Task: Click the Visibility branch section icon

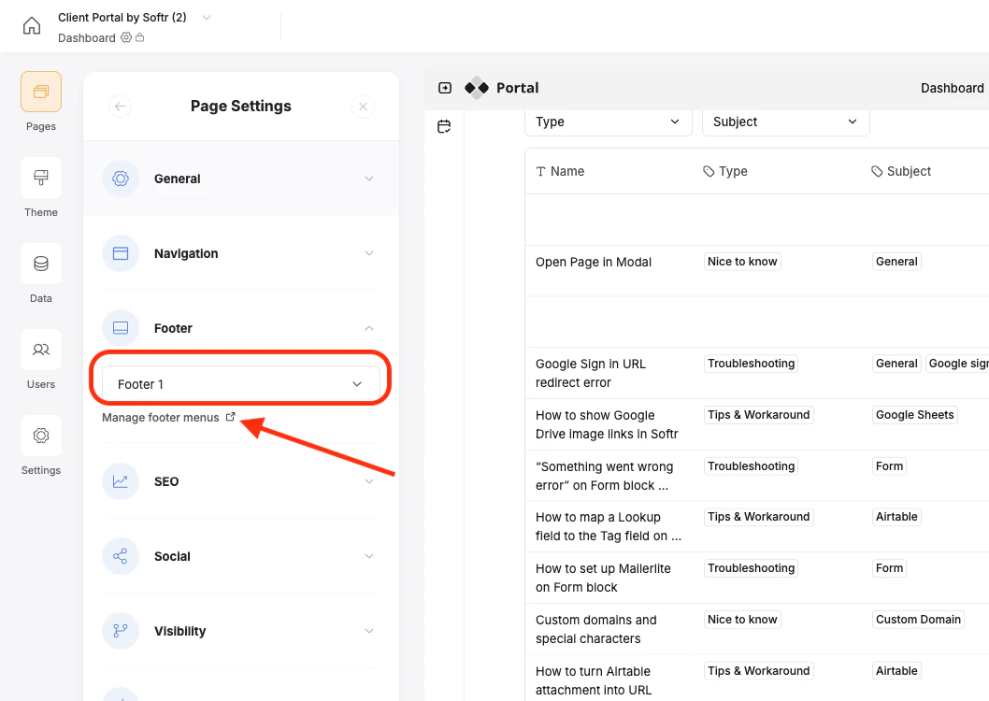Action: [121, 631]
